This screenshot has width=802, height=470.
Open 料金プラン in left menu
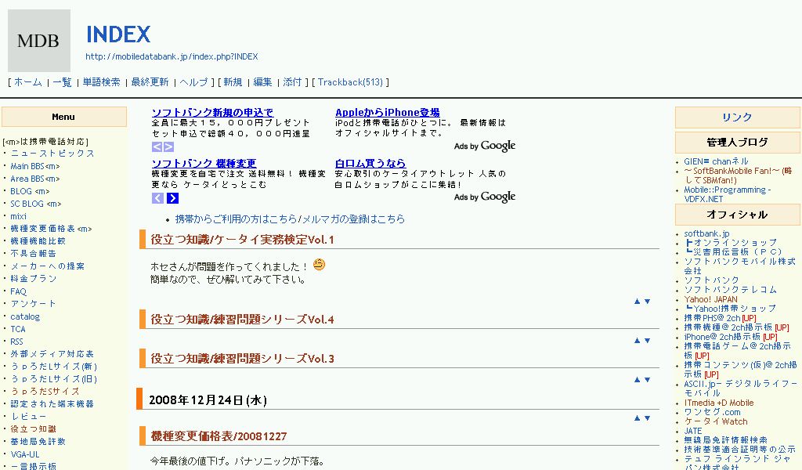click(x=33, y=279)
